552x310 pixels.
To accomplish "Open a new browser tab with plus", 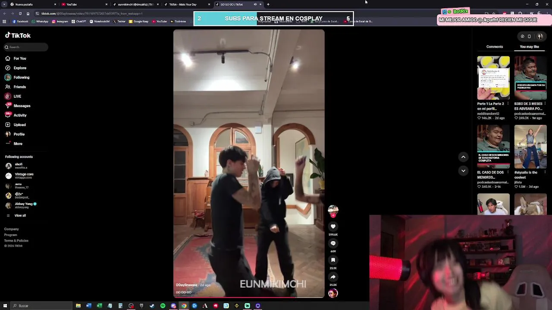I will tap(268, 4).
